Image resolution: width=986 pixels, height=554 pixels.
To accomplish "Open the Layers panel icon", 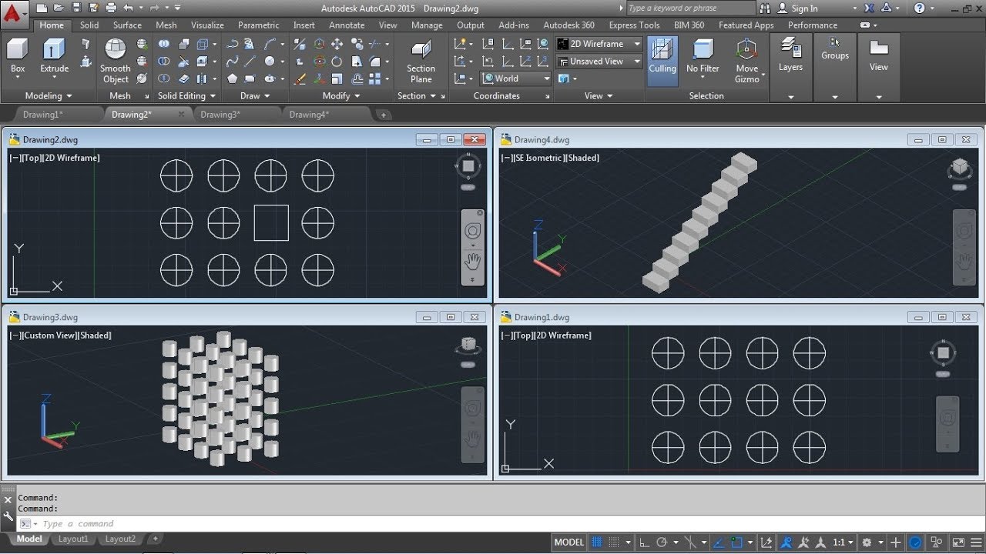I will pos(790,48).
